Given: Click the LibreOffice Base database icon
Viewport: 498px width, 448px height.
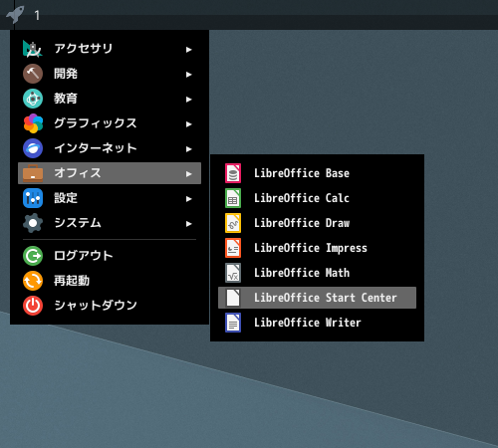Looking at the screenshot, I should pos(233,173).
